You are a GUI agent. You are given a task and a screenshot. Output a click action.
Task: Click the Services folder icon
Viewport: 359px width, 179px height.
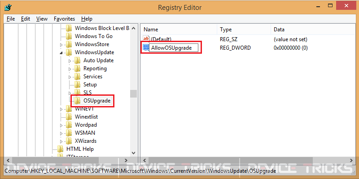(x=77, y=77)
